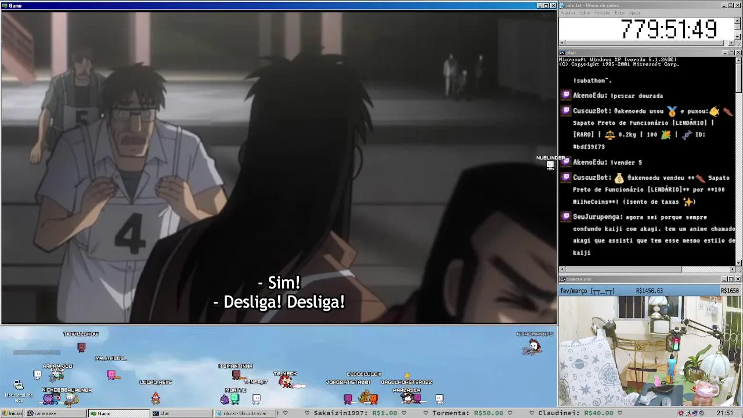Click the fev/março goal label
This screenshot has height=418, width=743.
tap(587, 291)
